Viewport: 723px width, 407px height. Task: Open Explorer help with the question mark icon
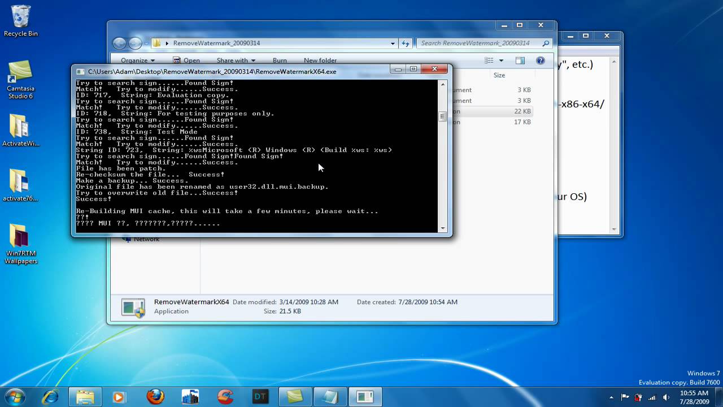(540, 60)
